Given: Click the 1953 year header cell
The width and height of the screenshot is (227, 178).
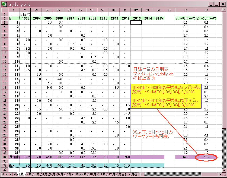Looking at the screenshot, I should 25,18.
